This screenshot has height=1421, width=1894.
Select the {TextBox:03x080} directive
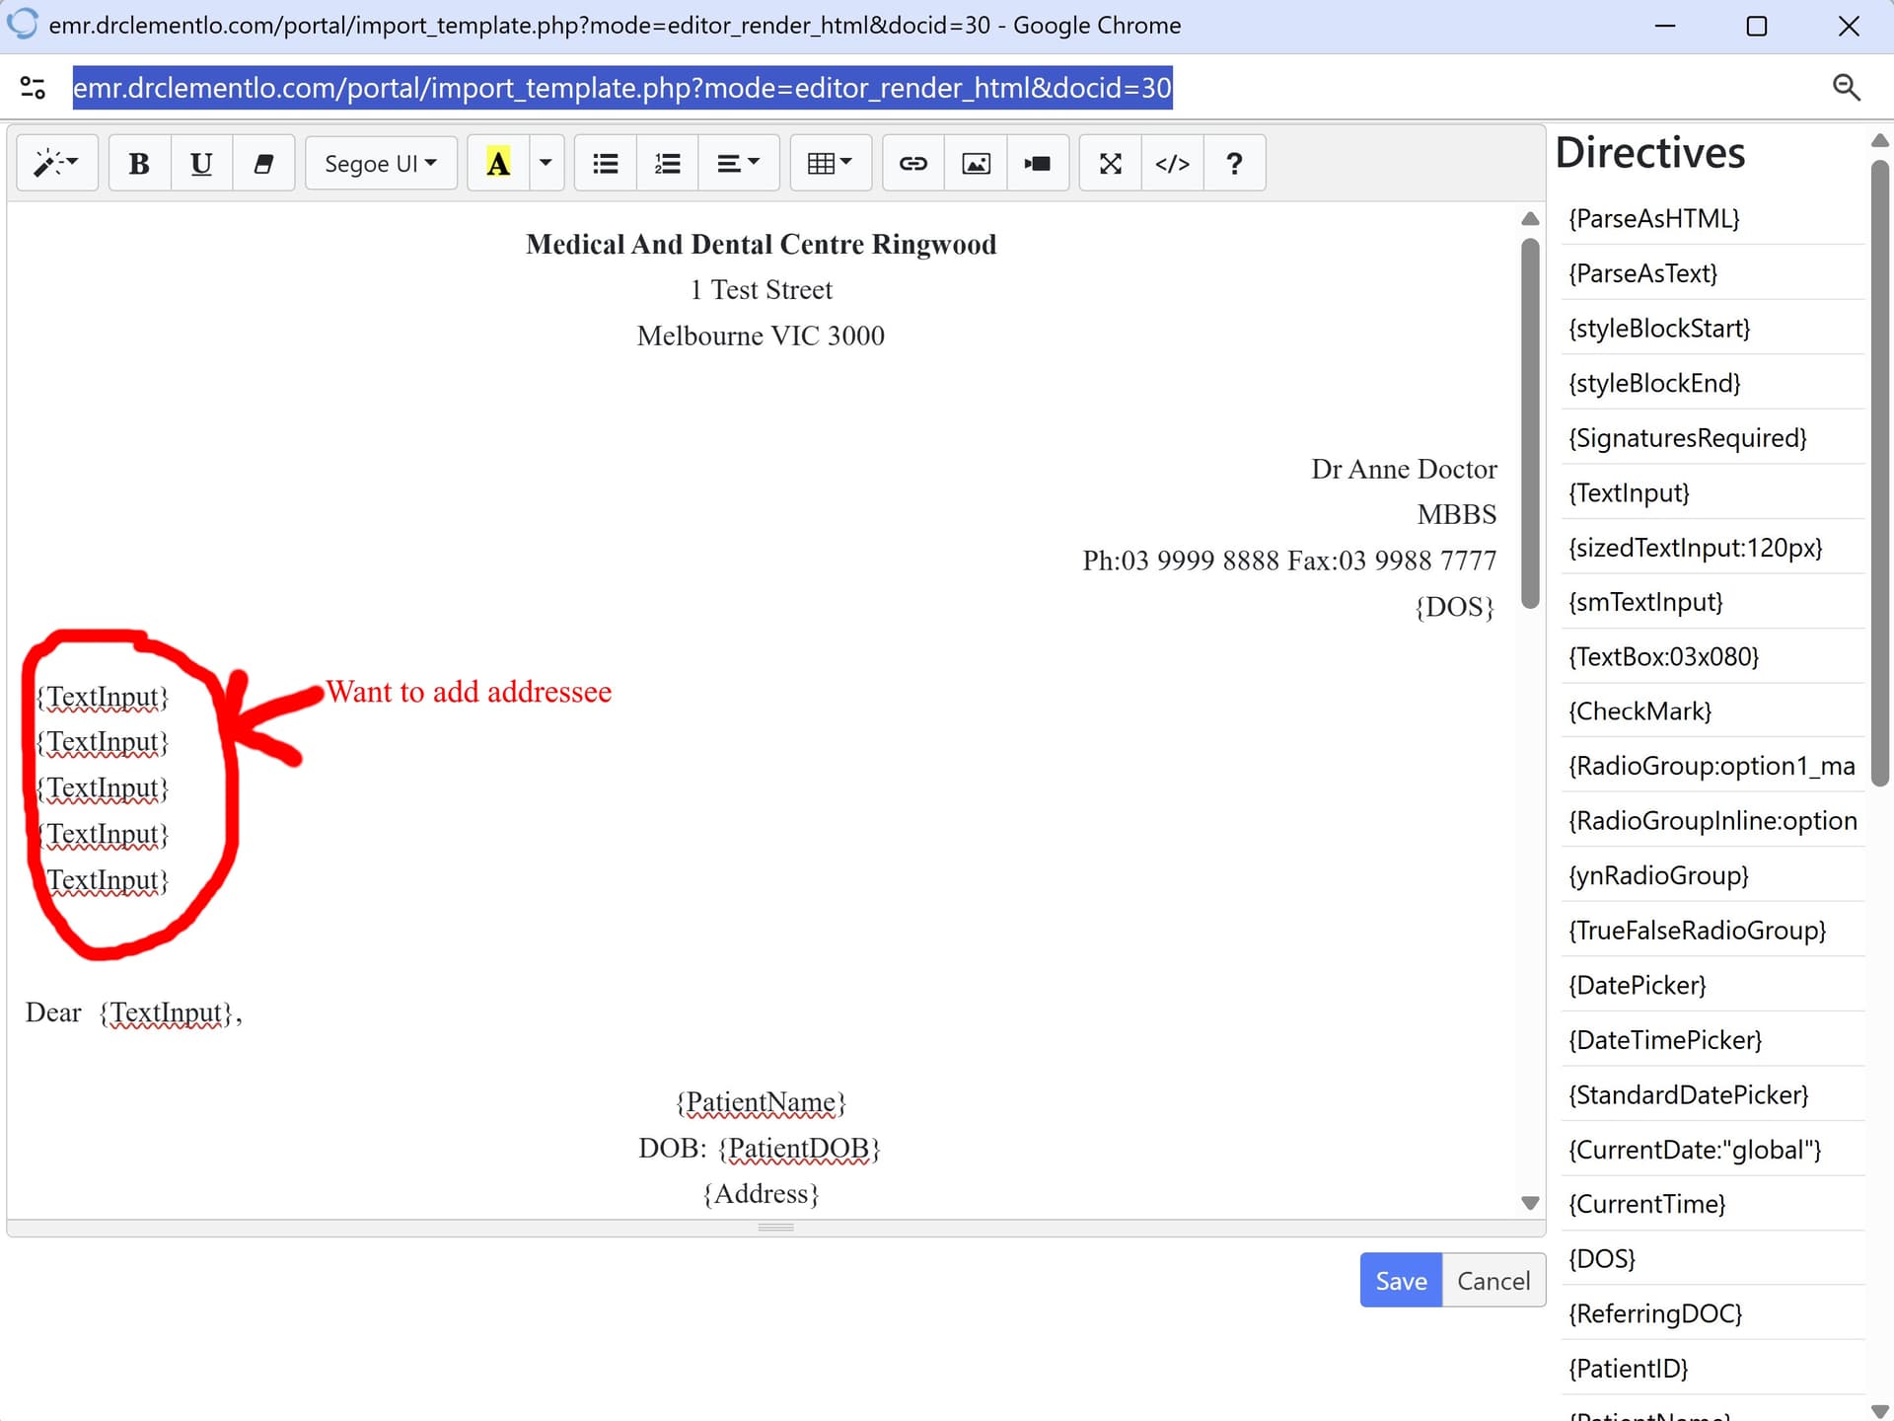coord(1712,656)
